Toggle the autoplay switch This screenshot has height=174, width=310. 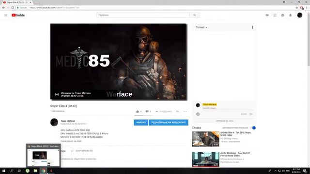click(x=253, y=128)
